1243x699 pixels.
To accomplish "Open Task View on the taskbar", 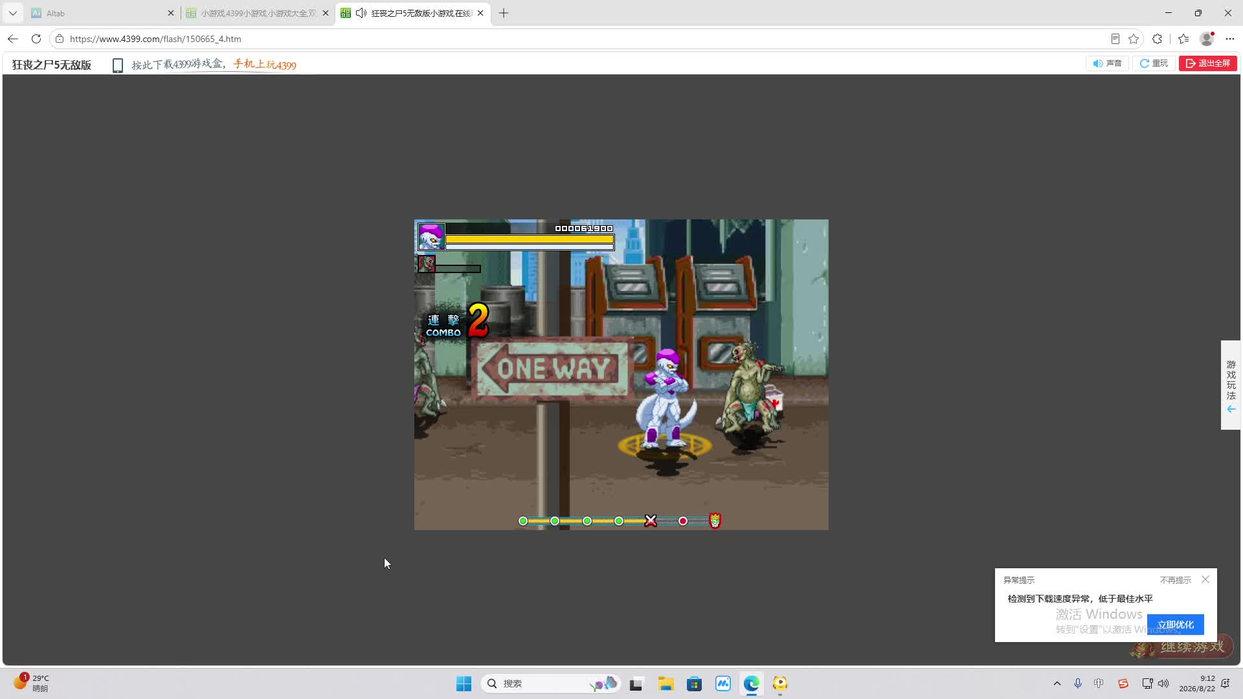I will (636, 683).
